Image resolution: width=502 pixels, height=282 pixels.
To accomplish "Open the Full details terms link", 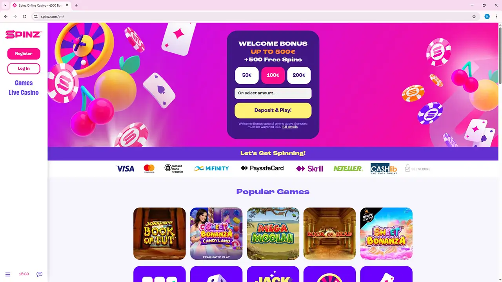I will point(289,127).
